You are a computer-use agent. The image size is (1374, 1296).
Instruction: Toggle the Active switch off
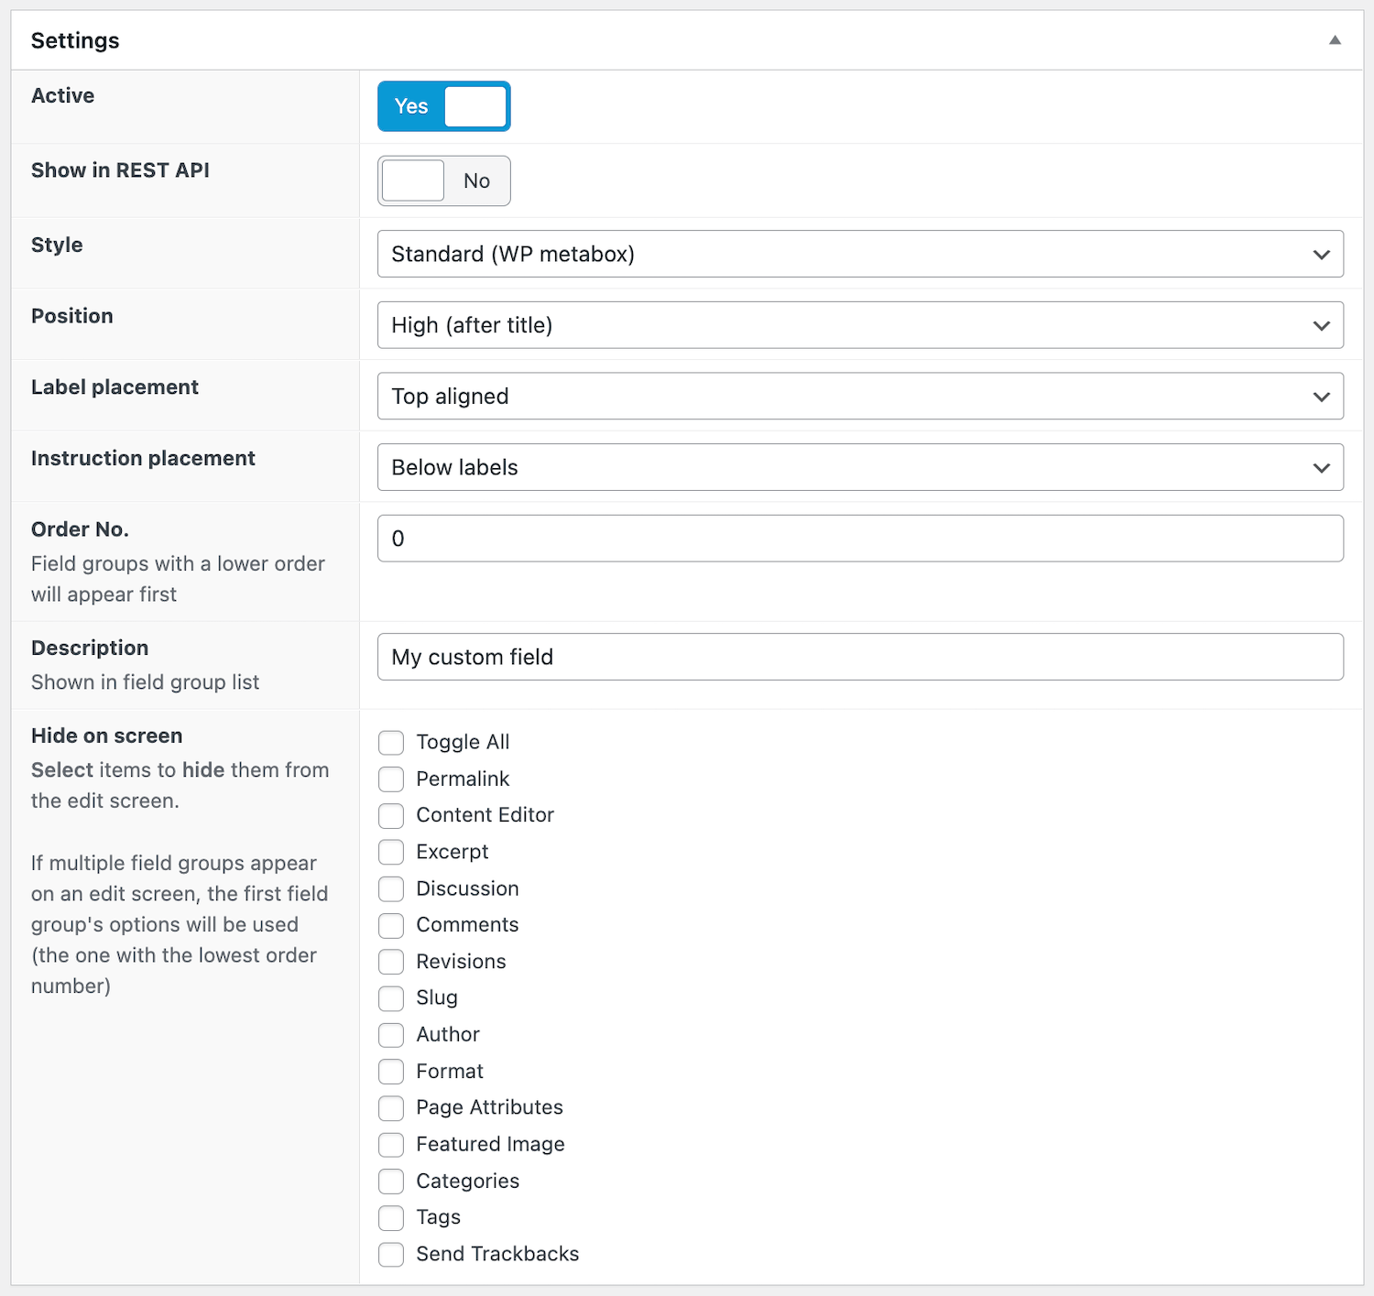(x=443, y=106)
